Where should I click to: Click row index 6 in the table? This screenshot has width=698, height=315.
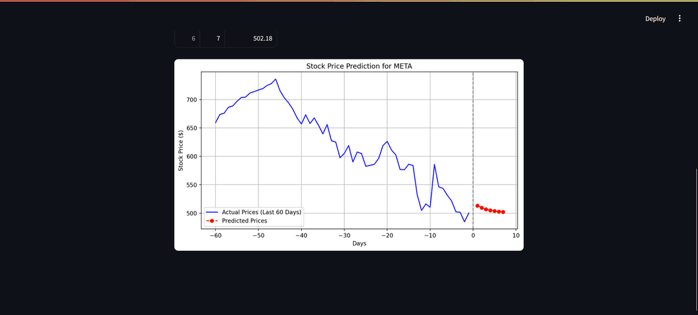coord(193,39)
